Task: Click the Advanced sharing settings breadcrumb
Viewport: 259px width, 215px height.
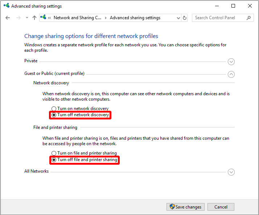Action: click(135, 18)
